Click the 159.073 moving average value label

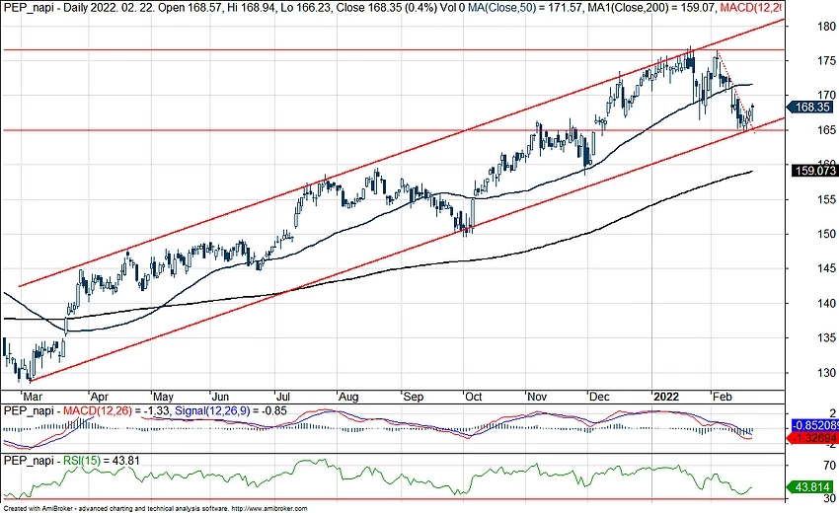(x=815, y=171)
